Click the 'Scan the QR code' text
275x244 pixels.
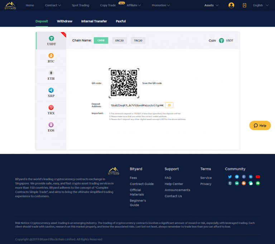(x=152, y=83)
